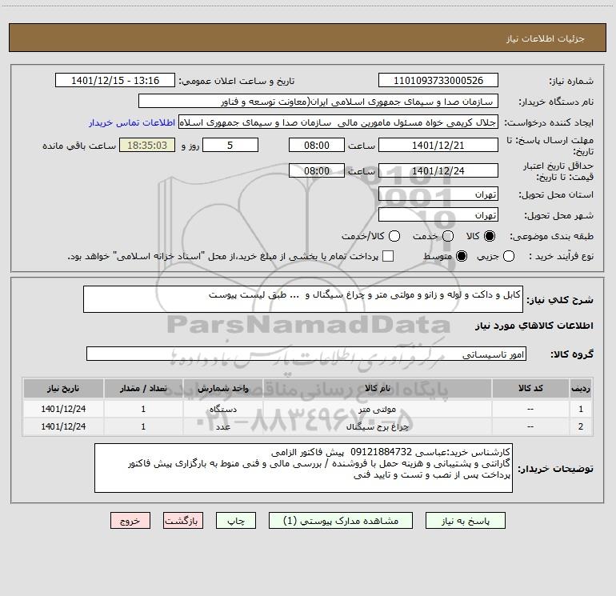
Task: Click the عدد unit cell
Action: [x=222, y=426]
